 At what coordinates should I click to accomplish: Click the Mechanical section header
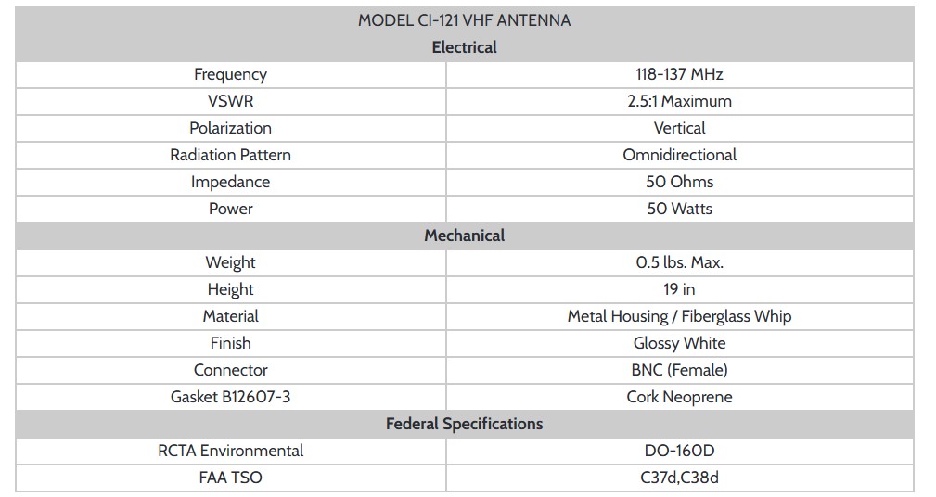pyautogui.click(x=464, y=236)
